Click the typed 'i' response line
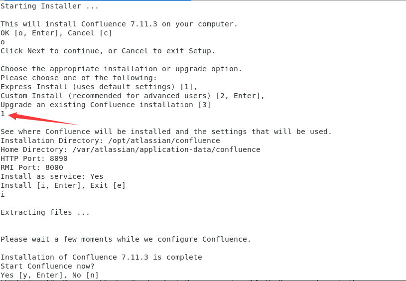406x281 pixels. [2, 194]
